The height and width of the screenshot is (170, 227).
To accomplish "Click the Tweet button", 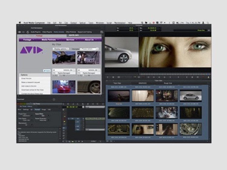I will pos(47,70).
